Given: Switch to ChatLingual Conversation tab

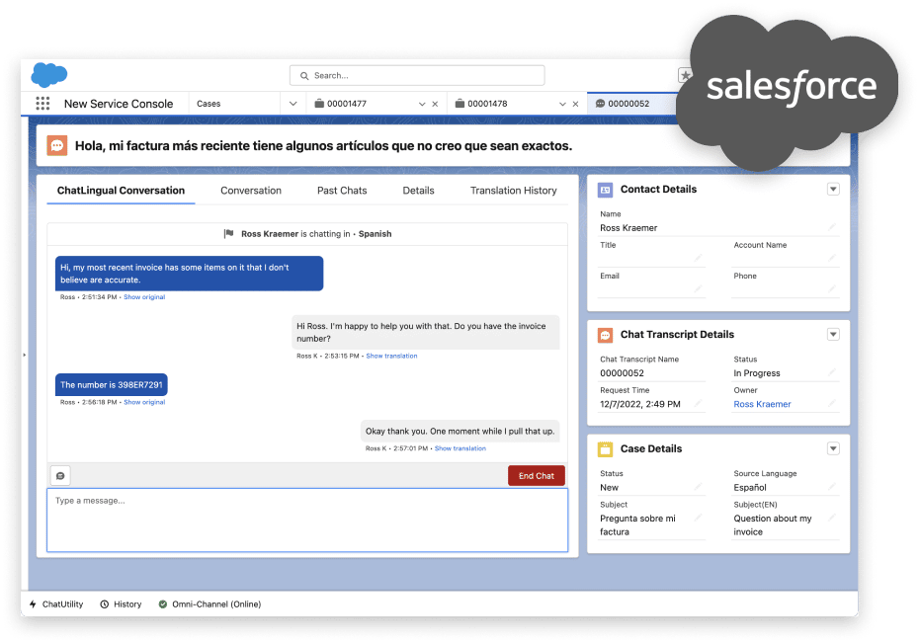Looking at the screenshot, I should 121,190.
